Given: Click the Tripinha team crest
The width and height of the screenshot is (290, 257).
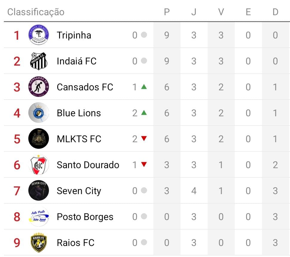Looking at the screenshot, I should 38,35.
